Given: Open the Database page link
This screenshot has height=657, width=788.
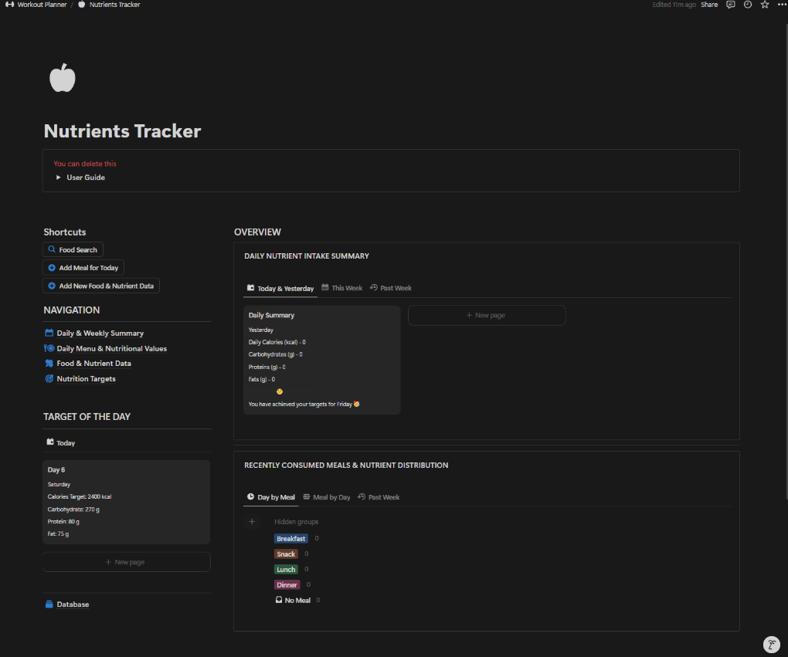Looking at the screenshot, I should pyautogui.click(x=73, y=605).
